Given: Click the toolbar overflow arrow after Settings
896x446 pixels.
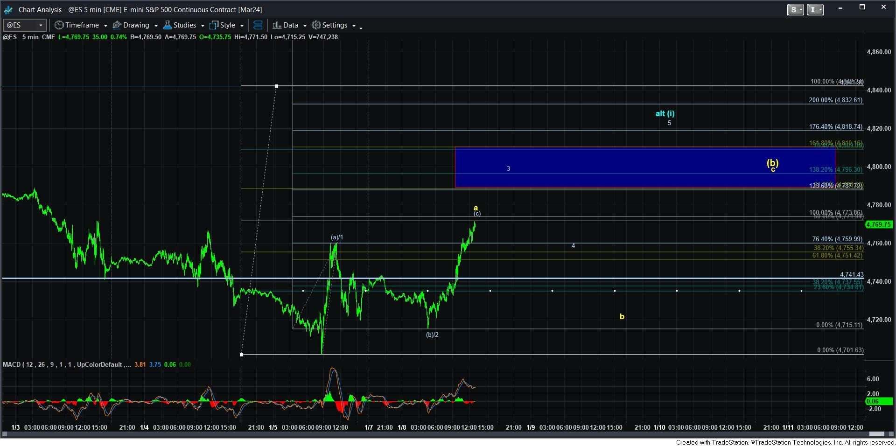Looking at the screenshot, I should pyautogui.click(x=361, y=28).
